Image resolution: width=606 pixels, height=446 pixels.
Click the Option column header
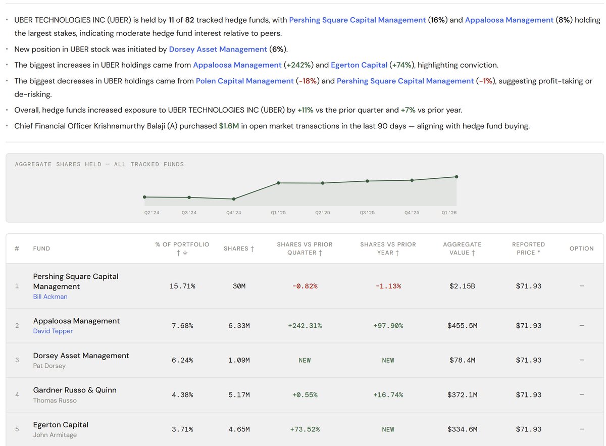[581, 249]
